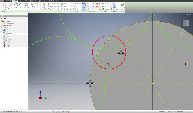The width and height of the screenshot is (193, 113).
Task: Select the Arc tool
Action: (21, 6)
